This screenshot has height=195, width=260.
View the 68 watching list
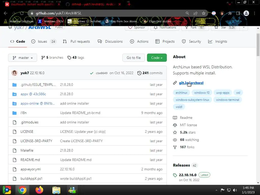pos(186,140)
